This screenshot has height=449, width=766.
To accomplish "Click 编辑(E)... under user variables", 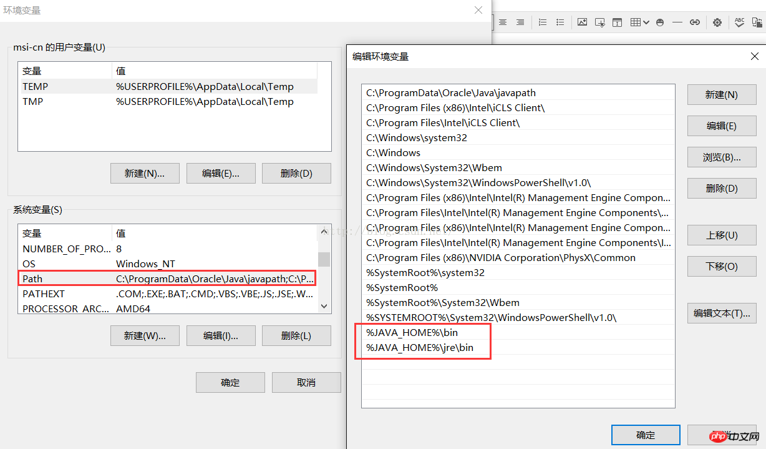I will click(x=221, y=173).
